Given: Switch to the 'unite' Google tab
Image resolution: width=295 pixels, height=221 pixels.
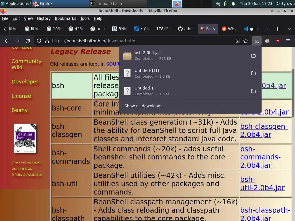Looking at the screenshot, I should point(98,29).
